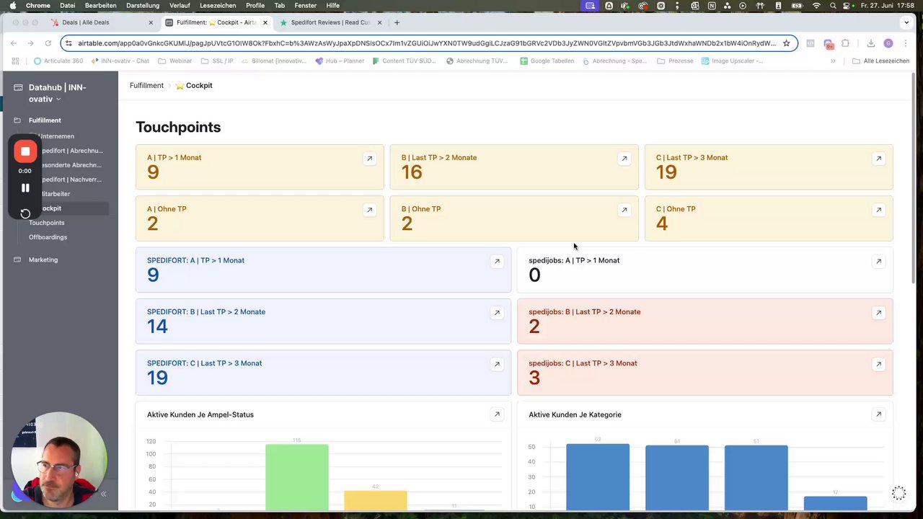Open the Datahub | INN-ovativ dropdown
Image resolution: width=923 pixels, height=519 pixels.
pos(57,93)
